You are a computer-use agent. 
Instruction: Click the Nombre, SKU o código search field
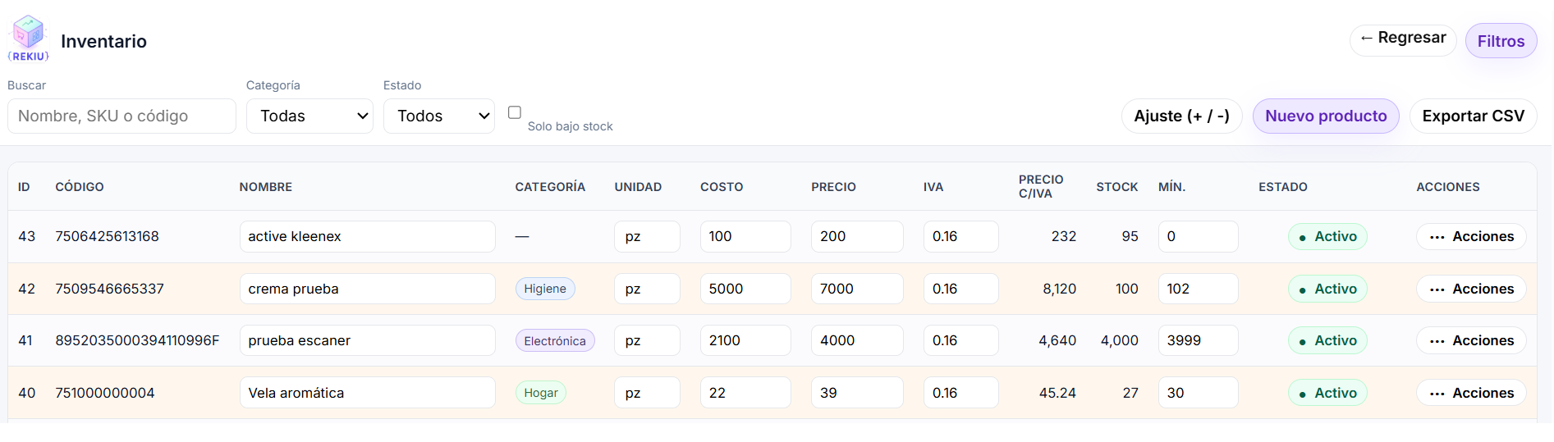pyautogui.click(x=121, y=116)
